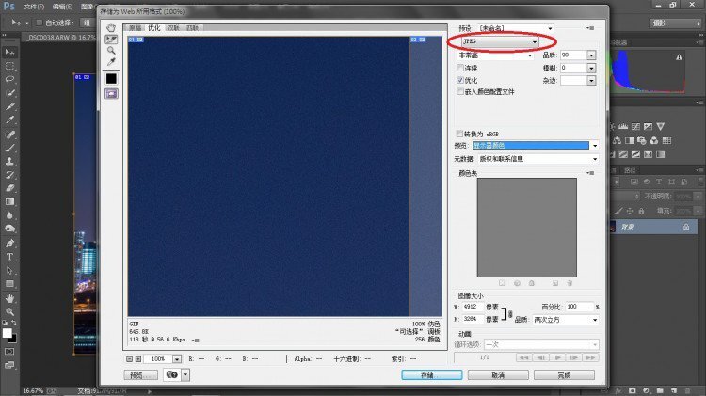Switch to the 双联 (2-Up) tab
Image resolution: width=706 pixels, height=396 pixels.
click(x=172, y=29)
